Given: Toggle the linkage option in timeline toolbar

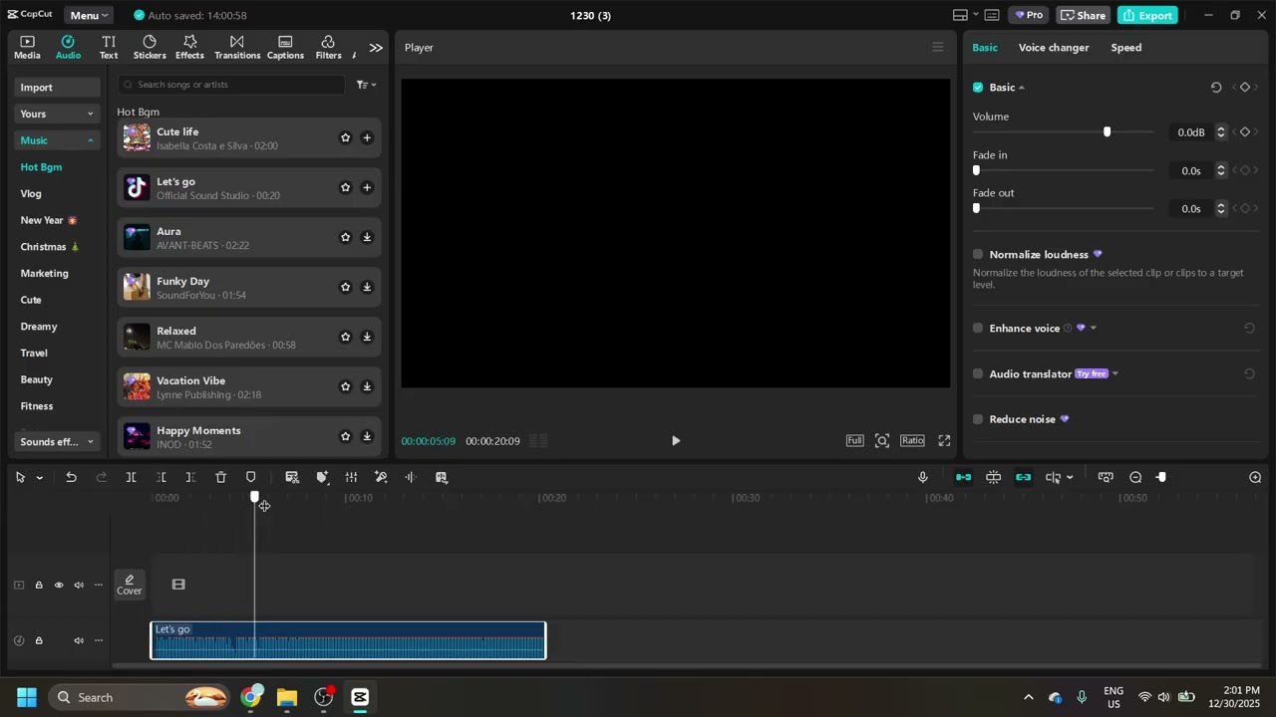Looking at the screenshot, I should click(x=1023, y=478).
